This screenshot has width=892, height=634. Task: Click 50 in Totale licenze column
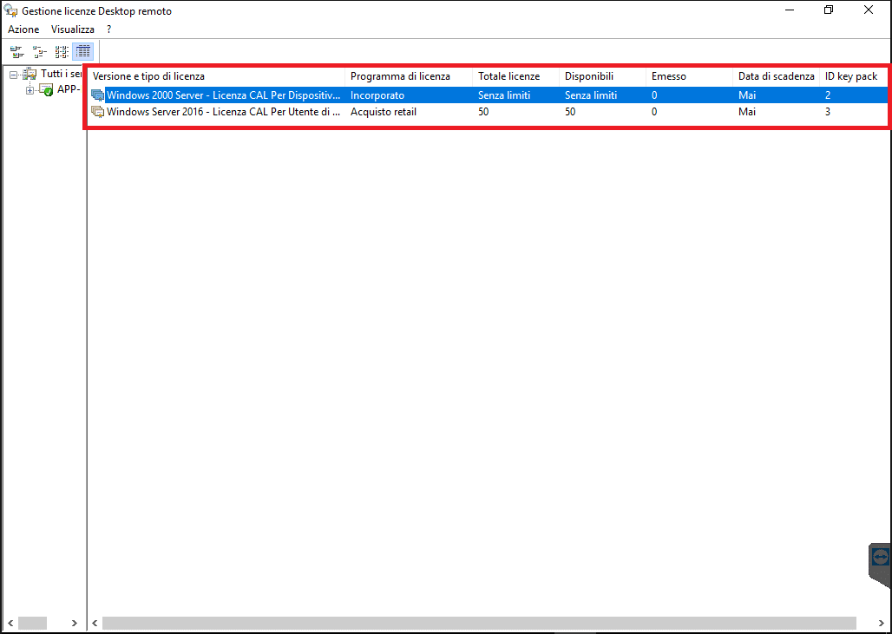(483, 112)
